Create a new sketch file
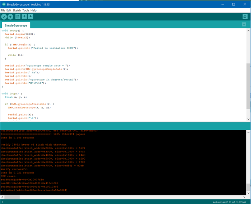The width and height of the screenshot is (251, 204). click(18, 17)
